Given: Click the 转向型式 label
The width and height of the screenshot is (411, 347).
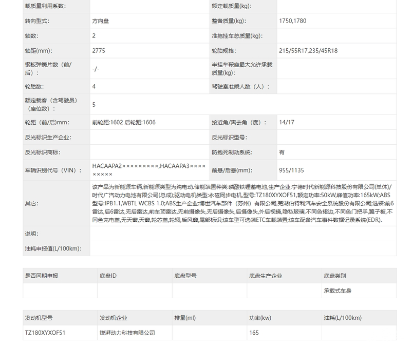Looking at the screenshot, I should point(37,21).
